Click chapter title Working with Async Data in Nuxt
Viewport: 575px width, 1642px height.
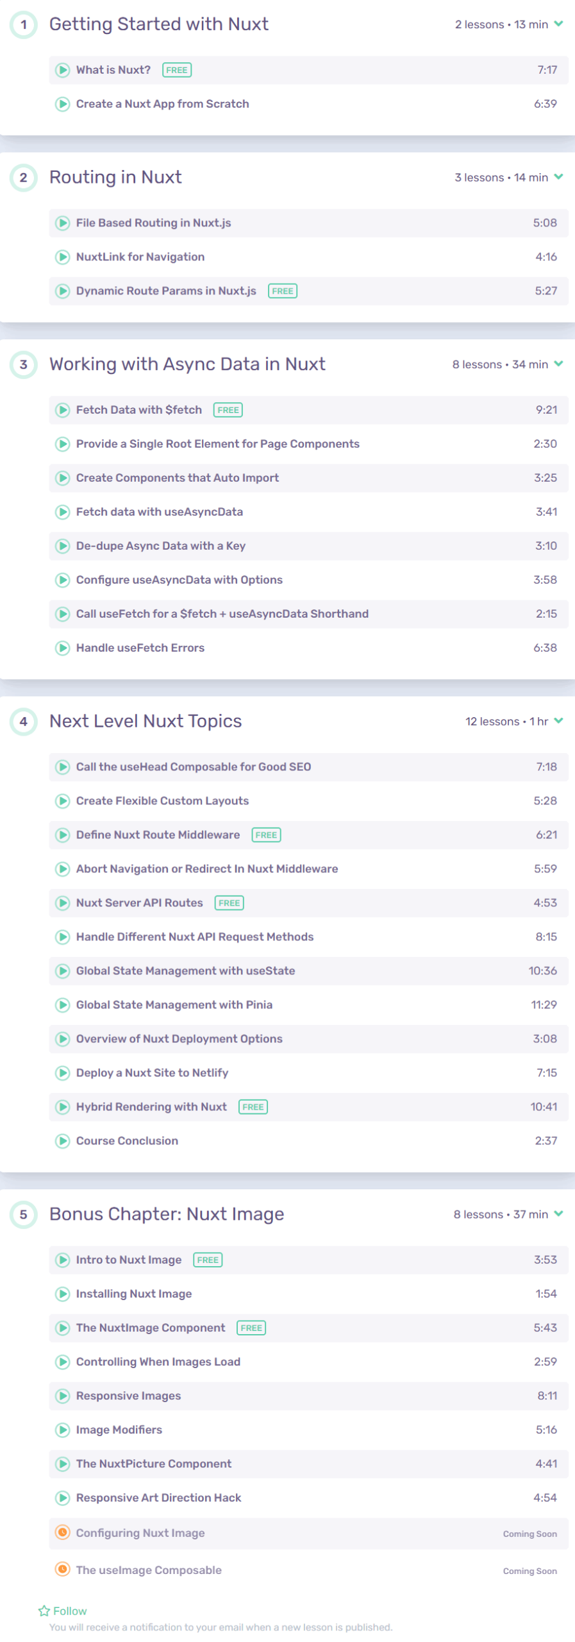click(187, 364)
